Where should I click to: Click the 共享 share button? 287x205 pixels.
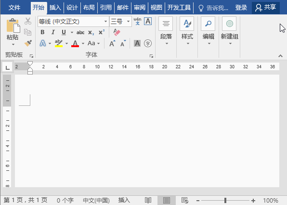point(266,8)
